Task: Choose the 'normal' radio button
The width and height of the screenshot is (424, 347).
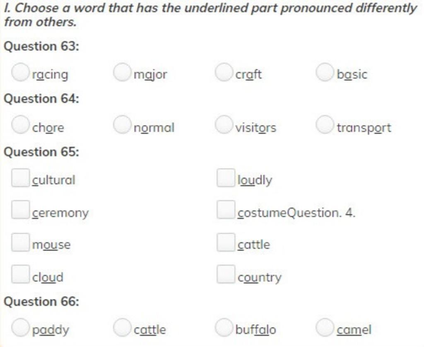Action: (x=122, y=125)
